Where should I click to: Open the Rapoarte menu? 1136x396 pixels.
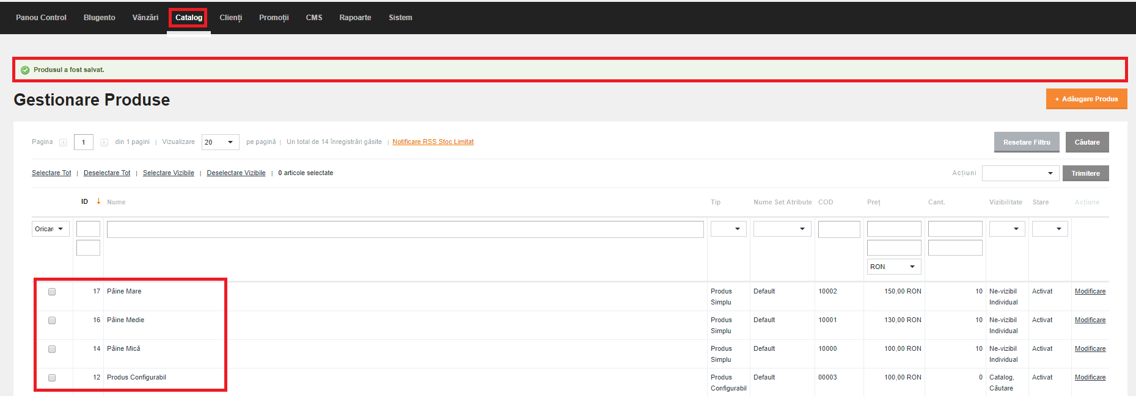pyautogui.click(x=355, y=18)
